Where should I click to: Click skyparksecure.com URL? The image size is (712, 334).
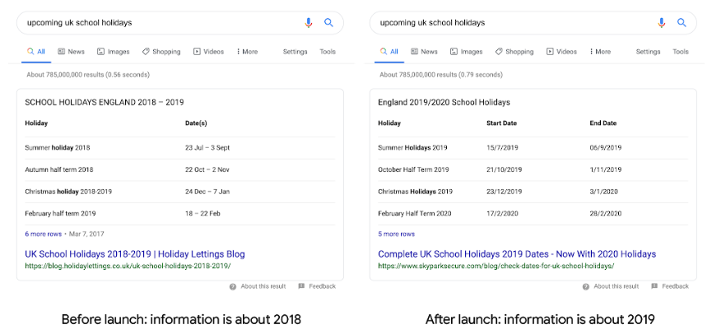pos(496,266)
